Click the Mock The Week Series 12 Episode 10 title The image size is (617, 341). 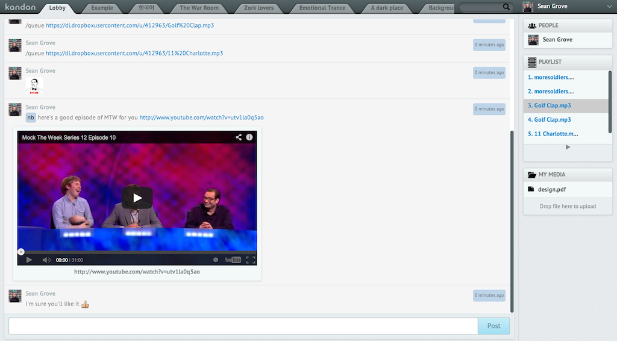coord(69,137)
